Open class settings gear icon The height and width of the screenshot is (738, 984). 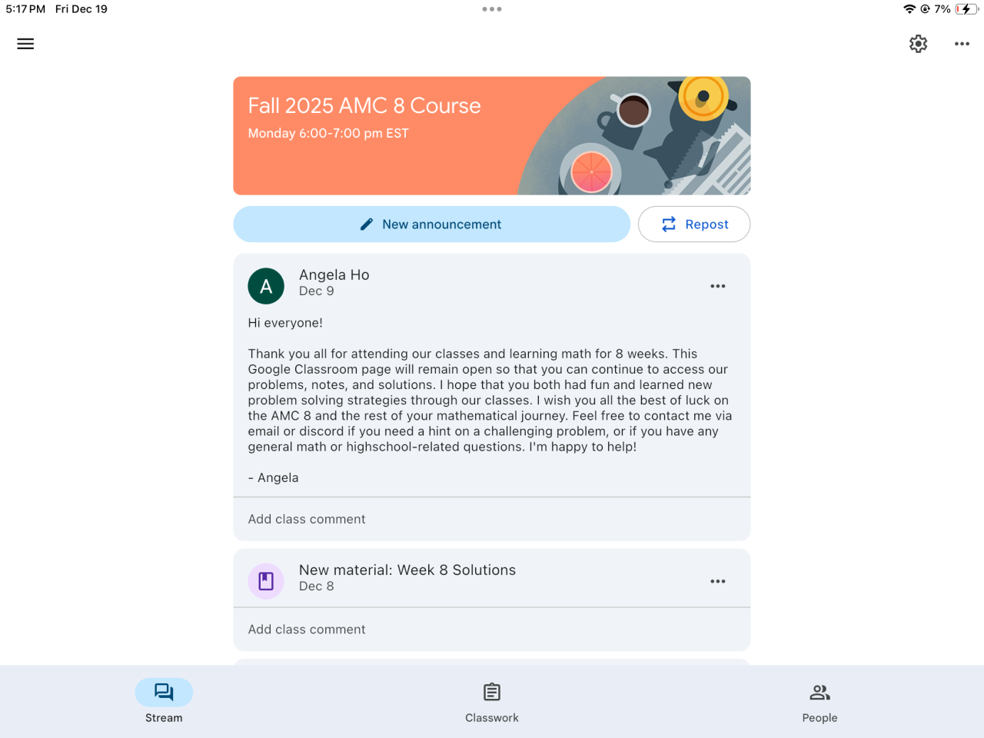(x=918, y=44)
